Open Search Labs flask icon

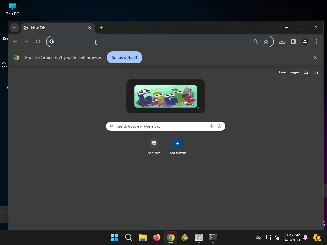click(x=306, y=72)
